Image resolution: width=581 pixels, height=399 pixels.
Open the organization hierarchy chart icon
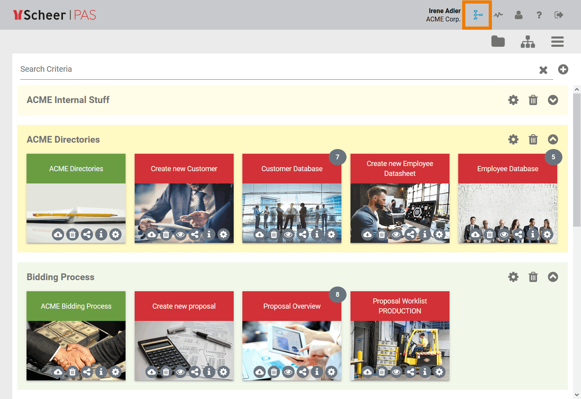(x=528, y=42)
